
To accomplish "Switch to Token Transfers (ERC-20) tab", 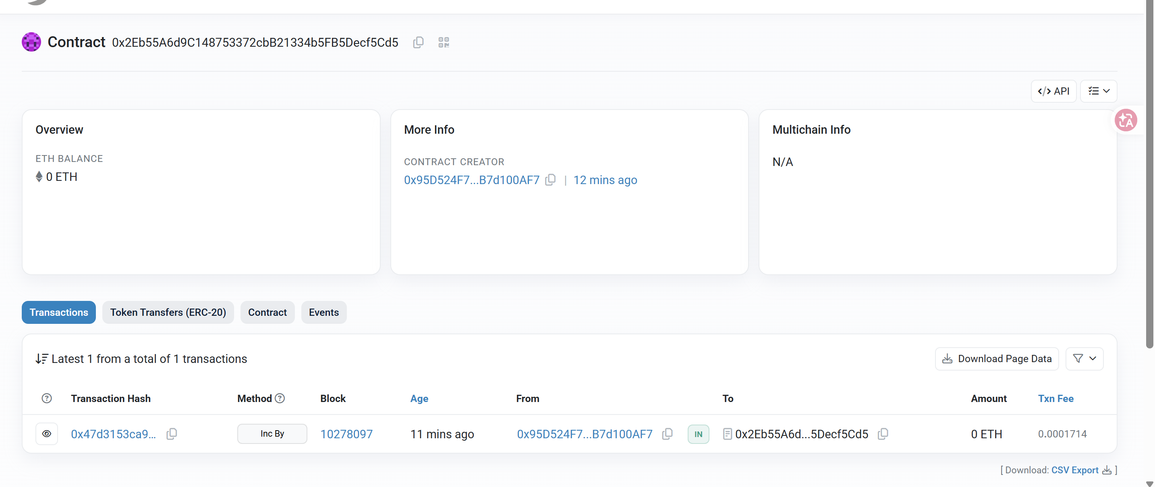I will pyautogui.click(x=168, y=312).
